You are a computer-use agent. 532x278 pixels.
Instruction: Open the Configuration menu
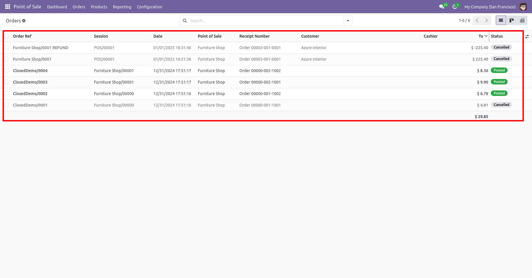pyautogui.click(x=150, y=7)
